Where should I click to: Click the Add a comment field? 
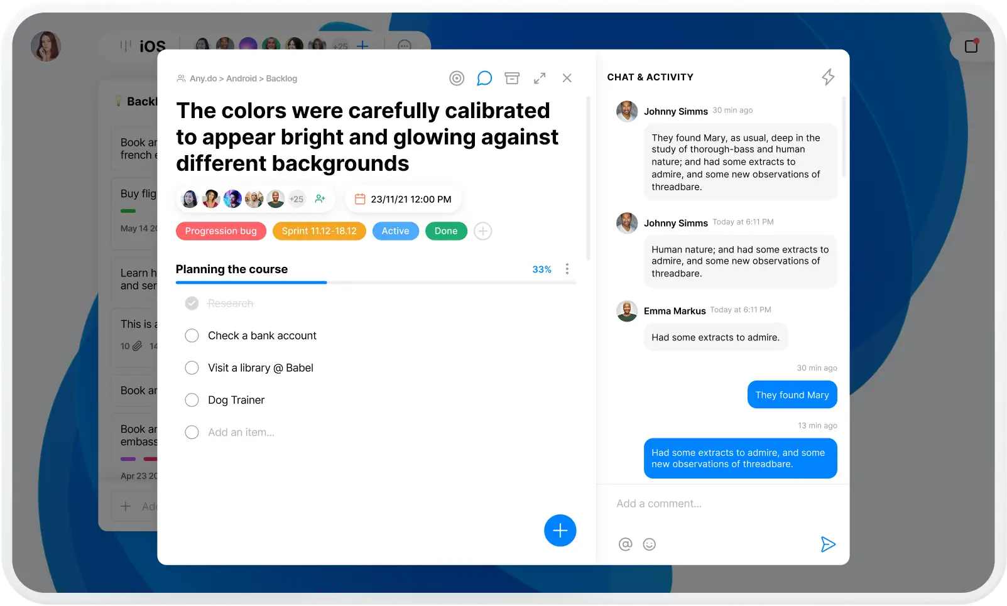click(716, 504)
